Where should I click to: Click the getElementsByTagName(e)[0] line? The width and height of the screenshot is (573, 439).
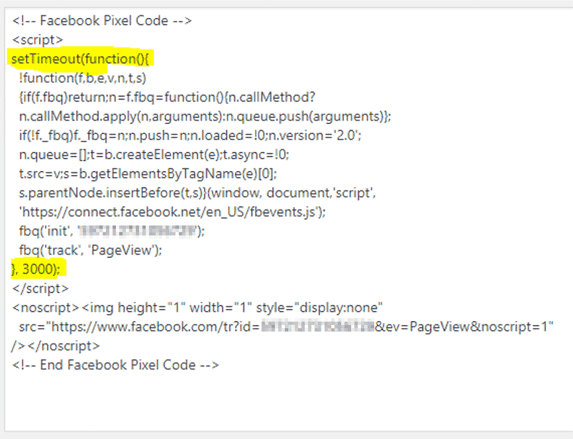coord(148,174)
